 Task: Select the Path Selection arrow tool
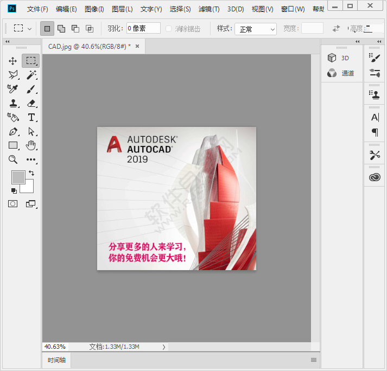[x=31, y=132]
